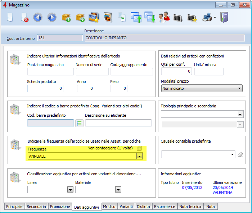252x213 pixels.
Task: Click the Descrizione su etichette field
Action: [x=118, y=123]
